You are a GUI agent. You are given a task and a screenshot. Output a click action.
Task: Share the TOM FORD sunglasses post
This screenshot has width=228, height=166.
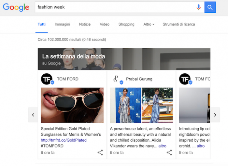pos(100,152)
